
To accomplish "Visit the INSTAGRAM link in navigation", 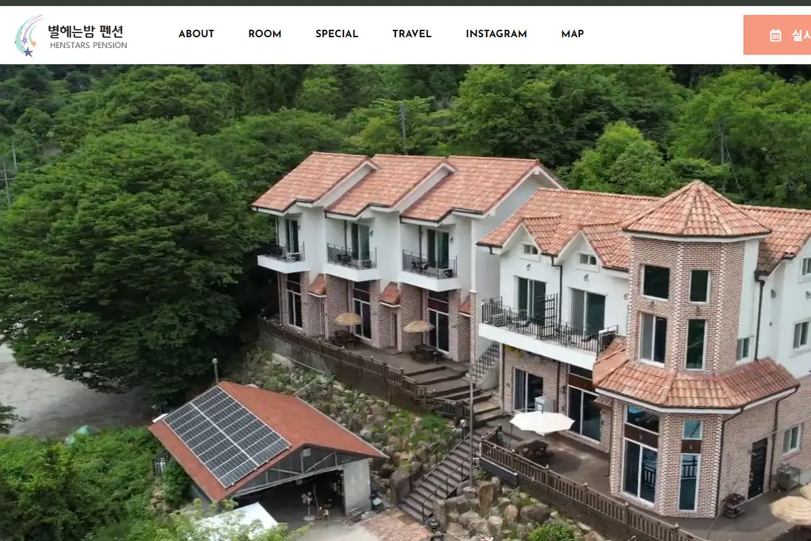I will [496, 34].
